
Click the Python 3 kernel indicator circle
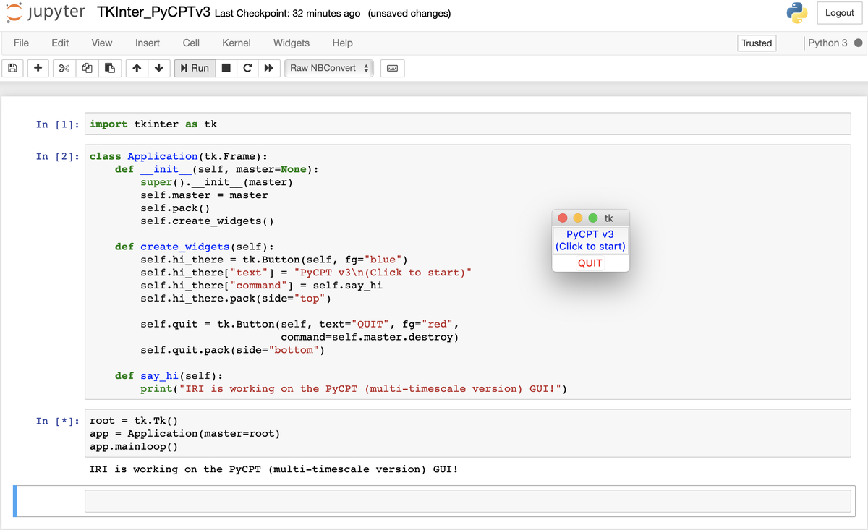coord(858,43)
